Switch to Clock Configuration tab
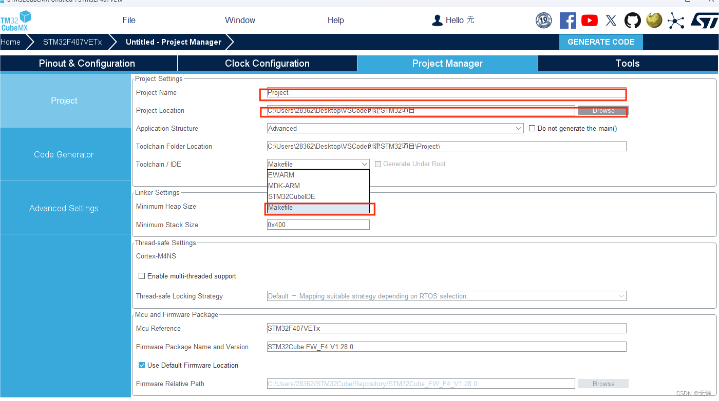 point(267,64)
